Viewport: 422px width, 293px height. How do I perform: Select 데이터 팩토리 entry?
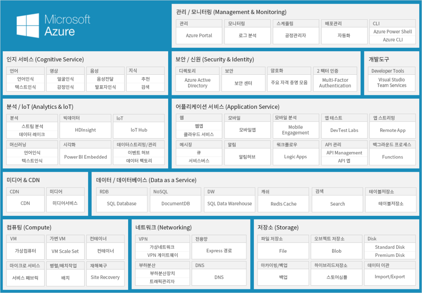pyautogui.click(x=139, y=161)
